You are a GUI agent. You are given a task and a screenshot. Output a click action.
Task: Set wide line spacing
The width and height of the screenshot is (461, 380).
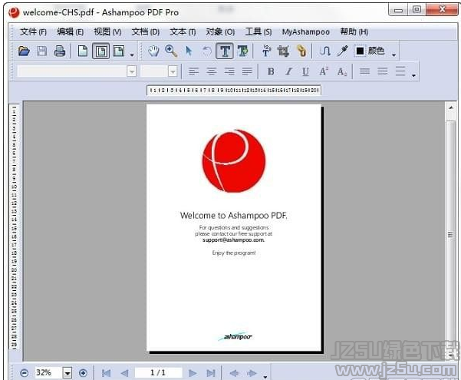pos(400,71)
